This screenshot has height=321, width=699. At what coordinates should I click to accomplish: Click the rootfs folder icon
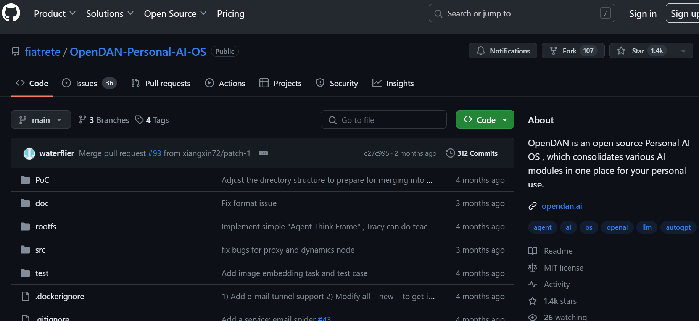coord(25,226)
